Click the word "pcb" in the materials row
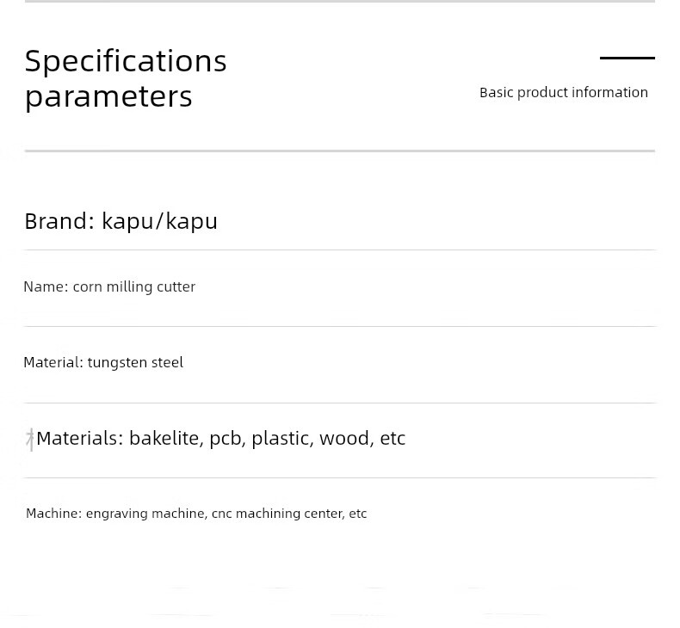Viewport: 680px width, 628px height. pos(226,439)
